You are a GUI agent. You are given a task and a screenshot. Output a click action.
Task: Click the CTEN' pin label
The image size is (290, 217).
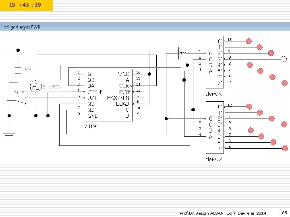[95, 92]
